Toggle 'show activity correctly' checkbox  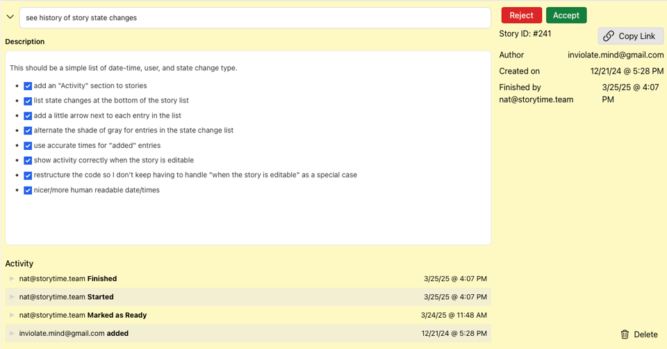pyautogui.click(x=28, y=160)
